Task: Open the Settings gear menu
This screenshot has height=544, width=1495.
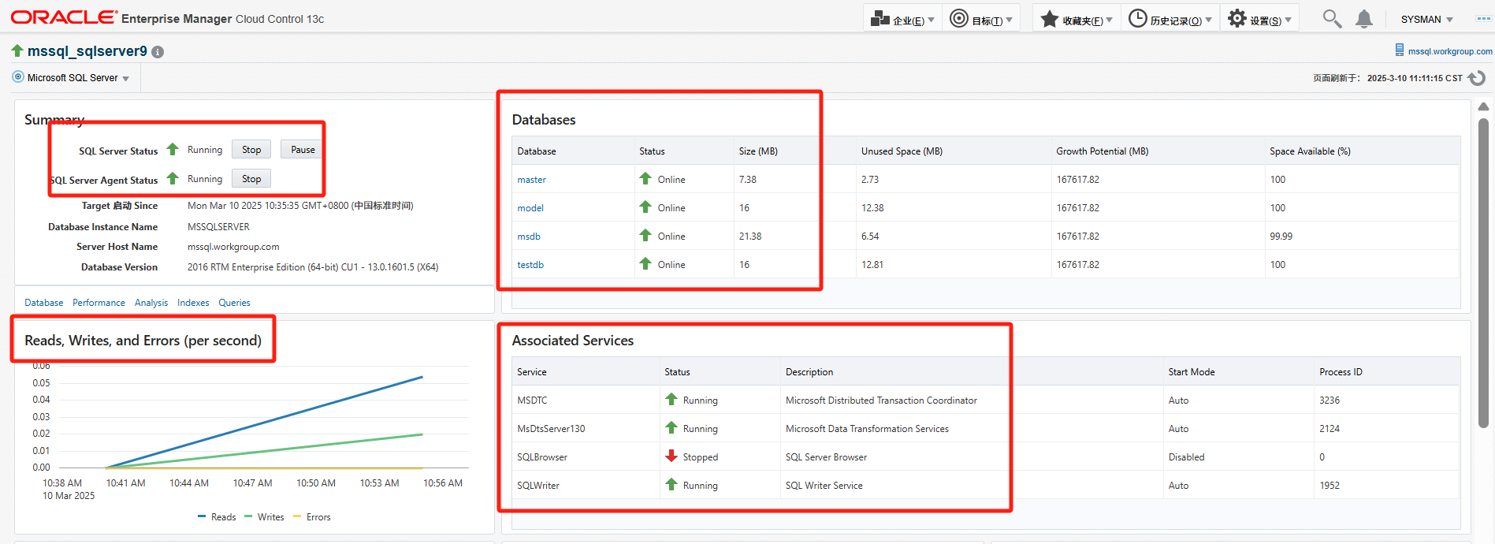Action: pyautogui.click(x=1259, y=19)
